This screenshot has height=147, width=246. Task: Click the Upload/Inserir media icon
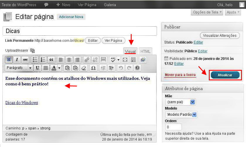point(32,51)
